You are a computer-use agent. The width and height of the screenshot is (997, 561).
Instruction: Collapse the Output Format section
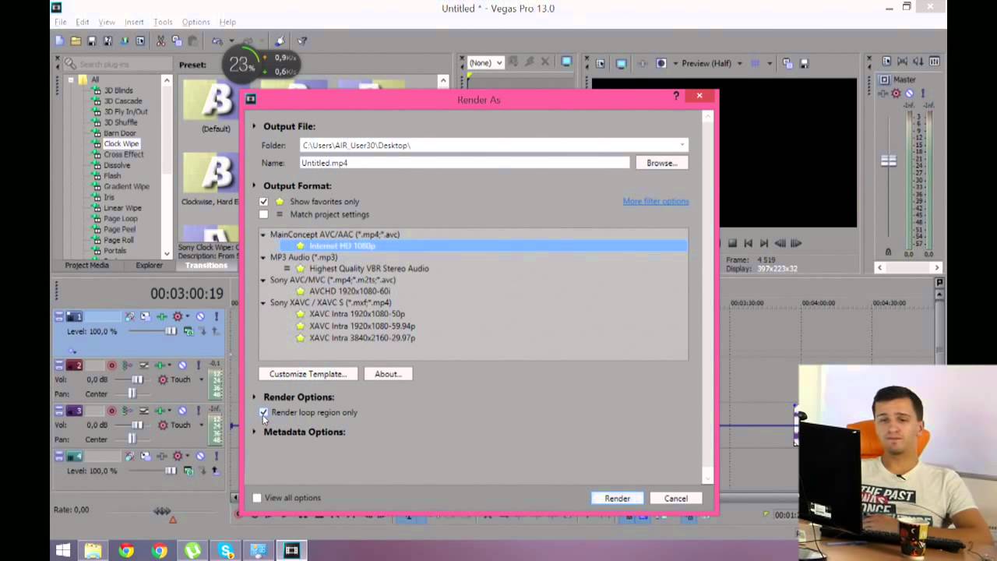(254, 185)
